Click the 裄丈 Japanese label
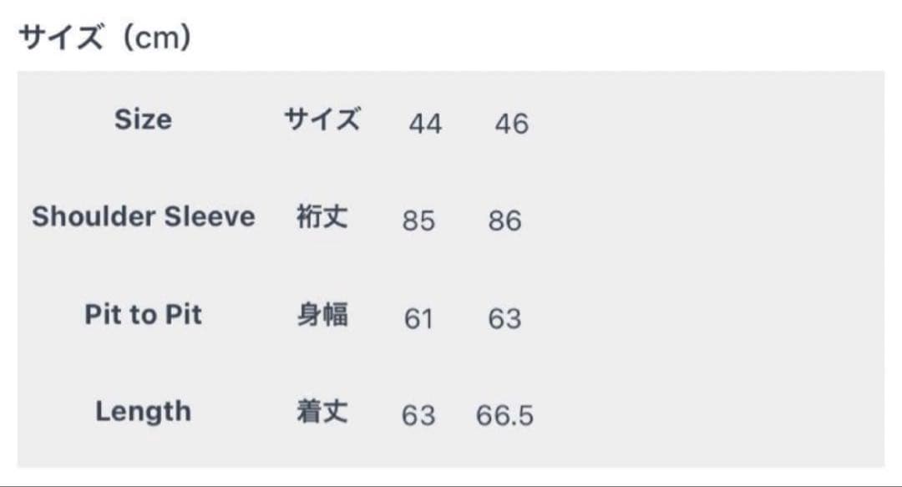Image resolution: width=902 pixels, height=487 pixels. click(322, 217)
